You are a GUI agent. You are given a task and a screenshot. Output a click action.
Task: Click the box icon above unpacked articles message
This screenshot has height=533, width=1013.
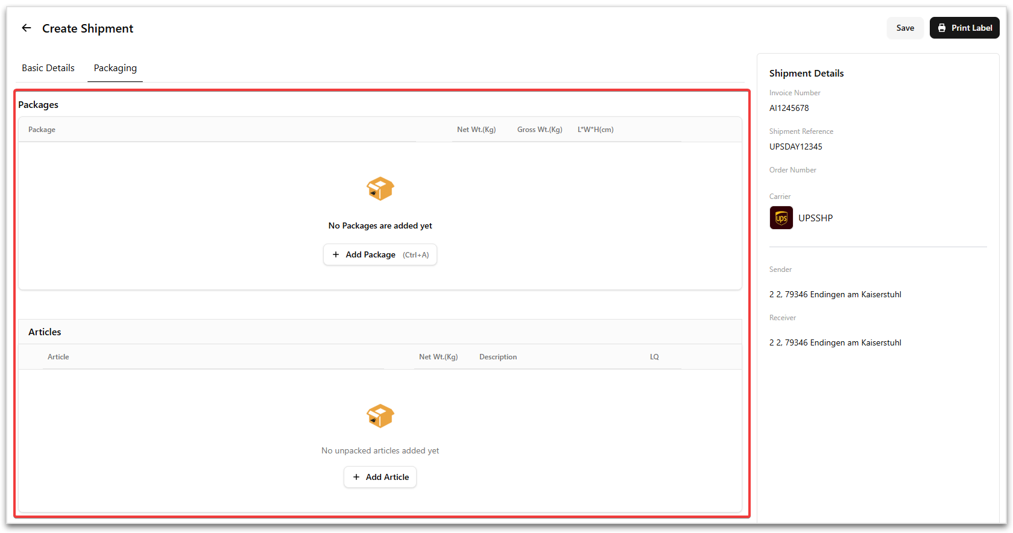(x=380, y=416)
